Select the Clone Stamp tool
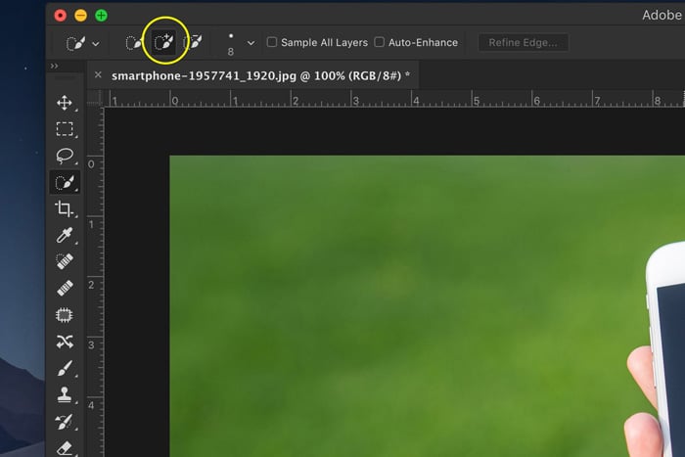This screenshot has width=685, height=457. point(65,394)
